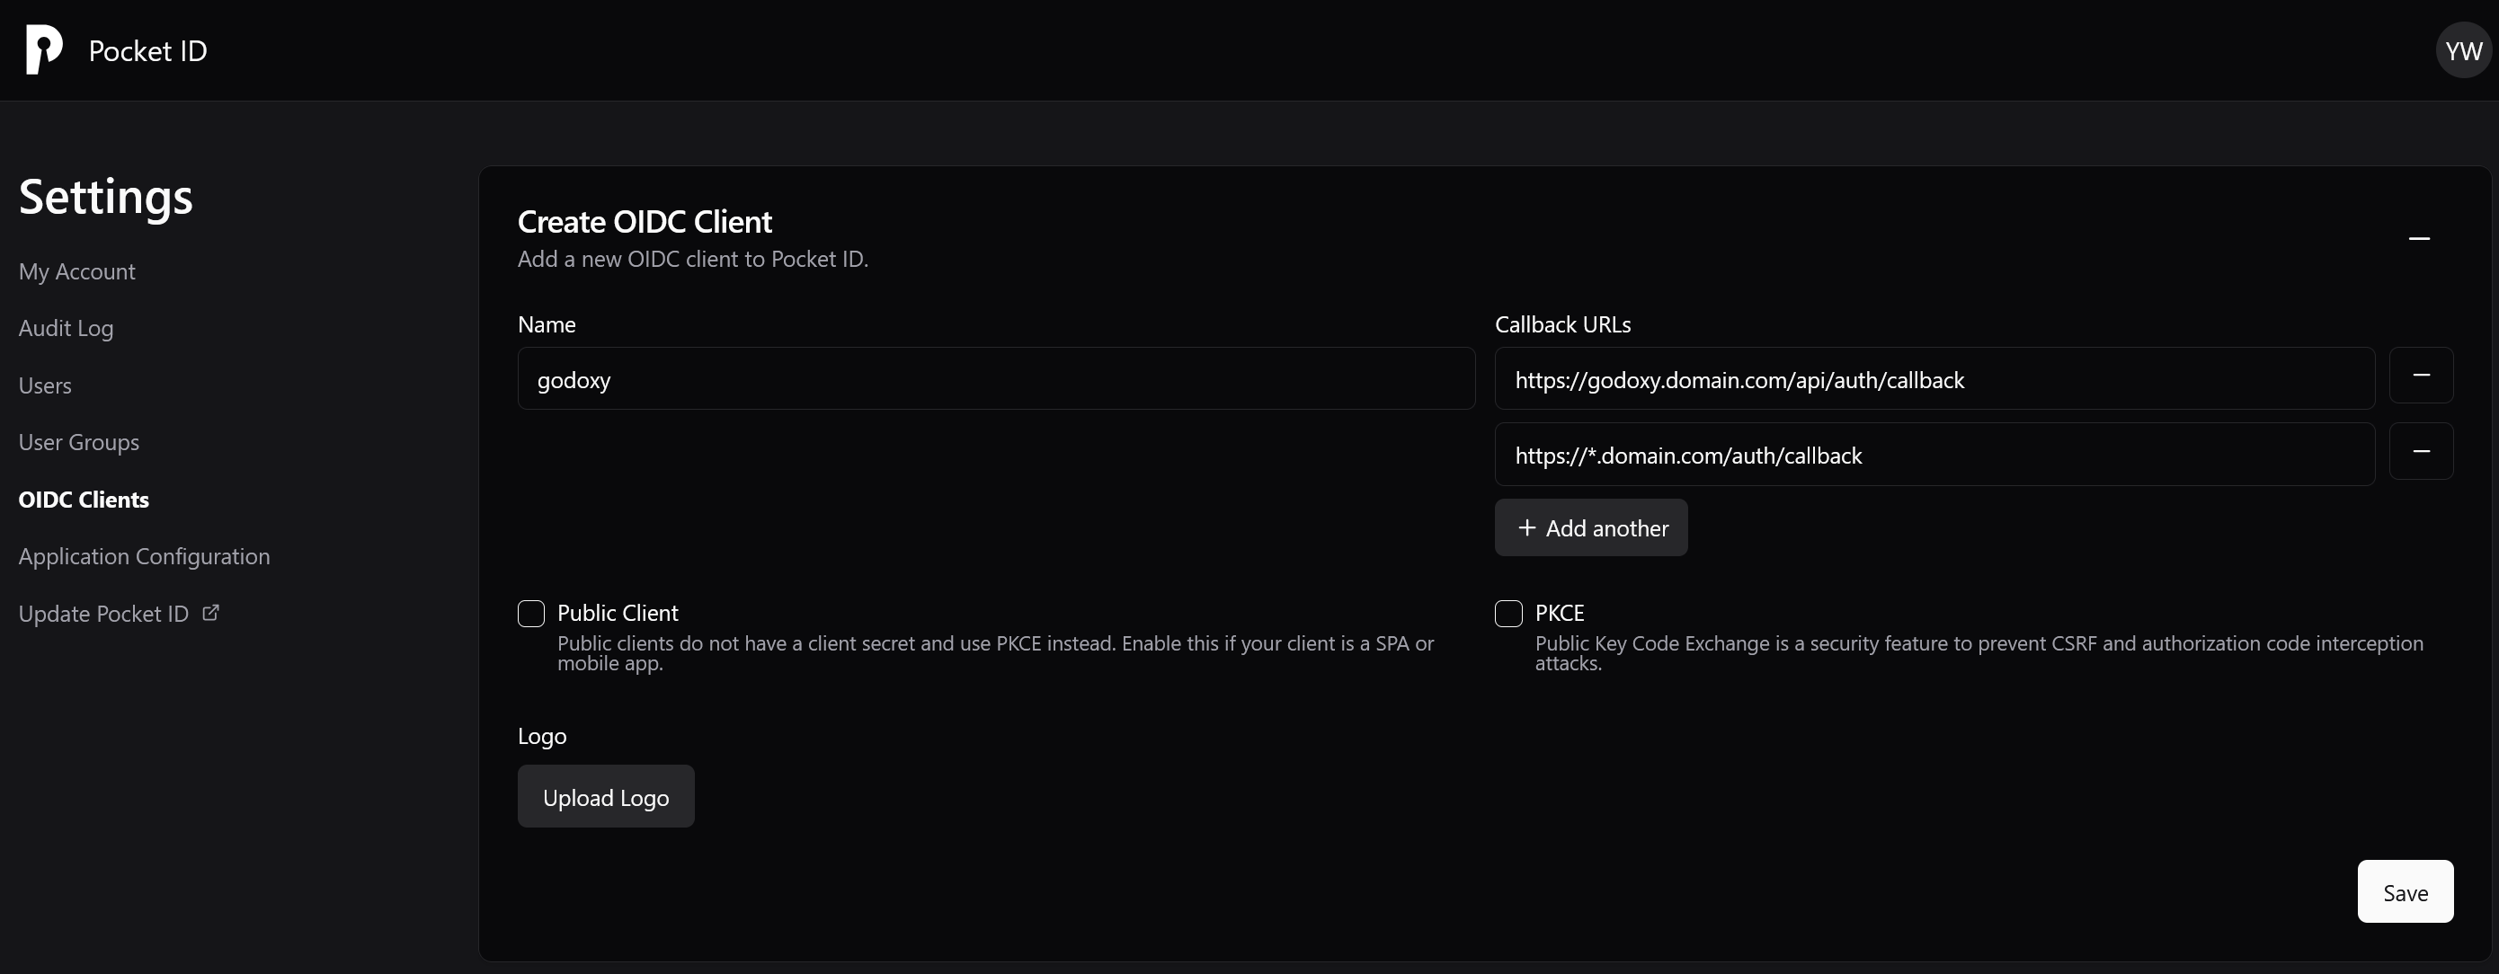The image size is (2499, 974).
Task: Open My Account settings
Action: point(76,271)
